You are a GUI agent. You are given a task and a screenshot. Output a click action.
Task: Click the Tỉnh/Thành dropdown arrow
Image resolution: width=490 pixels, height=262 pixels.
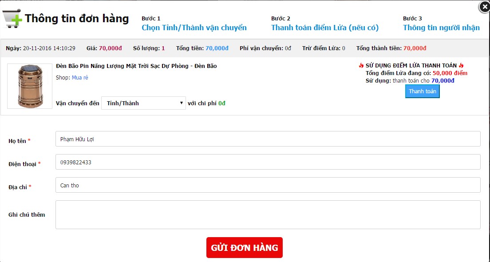[x=181, y=103]
